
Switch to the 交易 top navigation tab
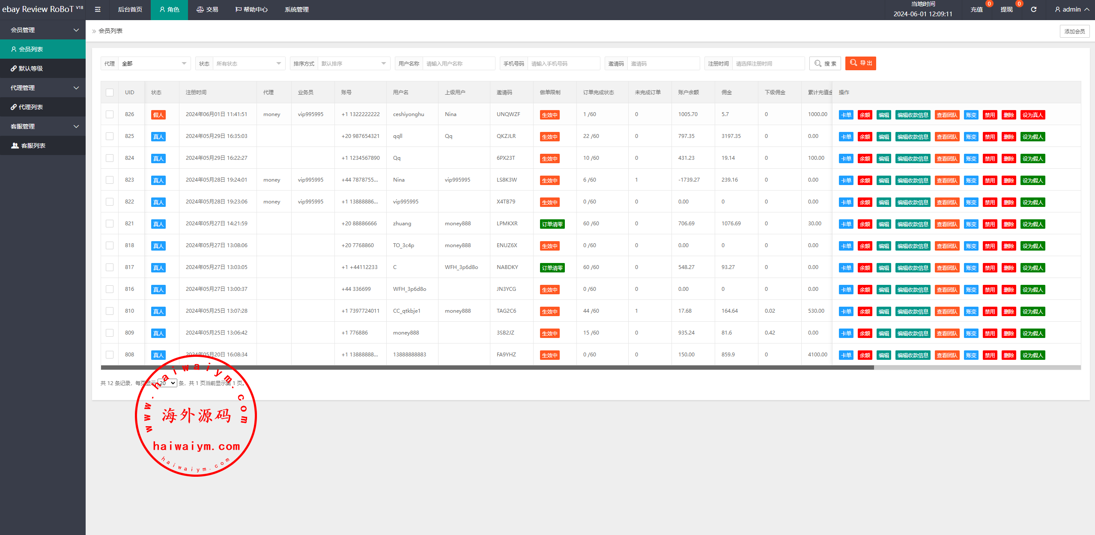point(207,9)
